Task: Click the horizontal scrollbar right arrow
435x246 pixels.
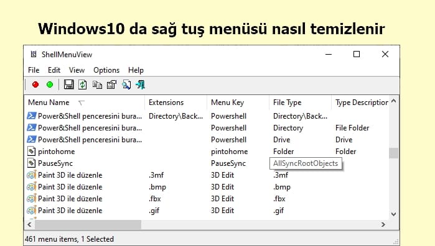Action: tap(383, 224)
